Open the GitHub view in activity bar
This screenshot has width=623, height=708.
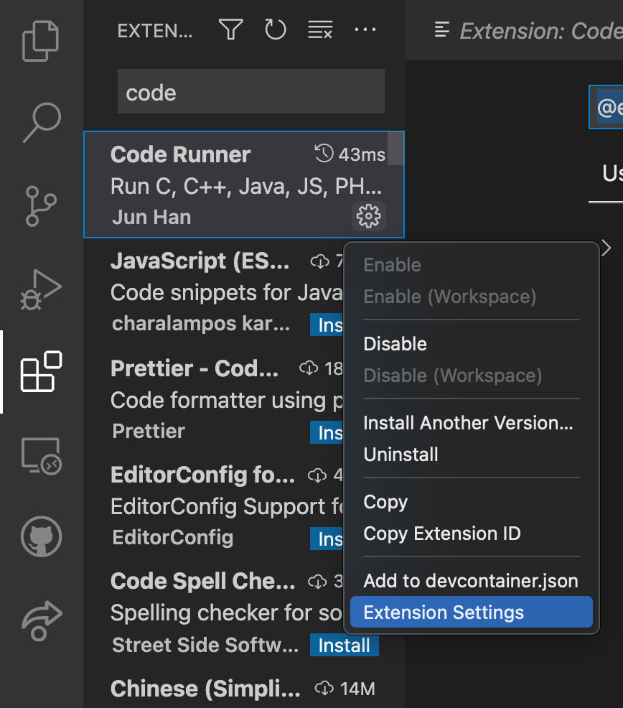[41, 536]
